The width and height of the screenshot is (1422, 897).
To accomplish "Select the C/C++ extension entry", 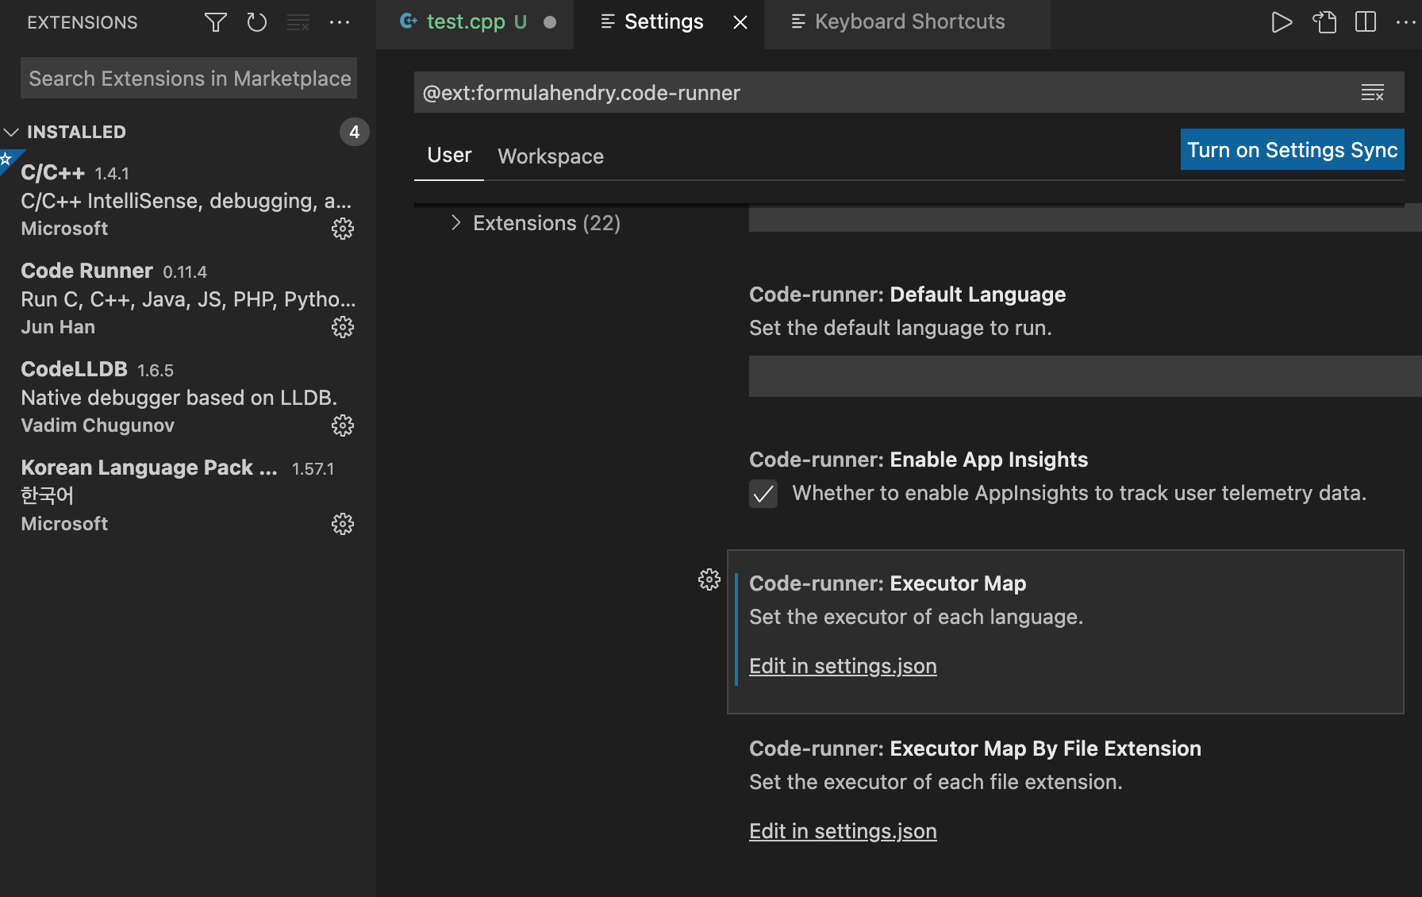I will (188, 200).
